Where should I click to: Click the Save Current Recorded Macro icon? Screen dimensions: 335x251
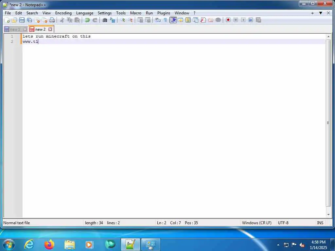point(258,20)
